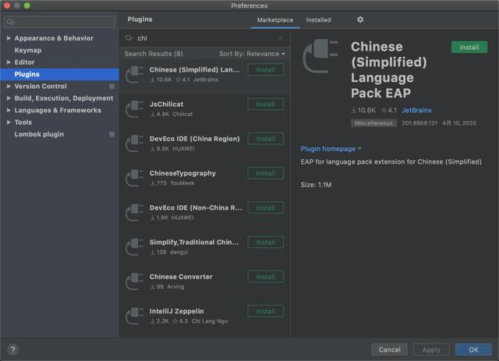Install the Chinese Converter plugin
Image resolution: width=499 pixels, height=361 pixels.
pyautogui.click(x=265, y=277)
